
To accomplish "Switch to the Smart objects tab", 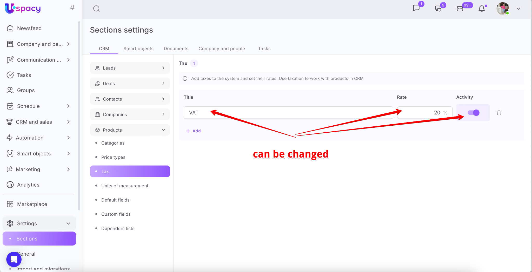I will pos(138,49).
